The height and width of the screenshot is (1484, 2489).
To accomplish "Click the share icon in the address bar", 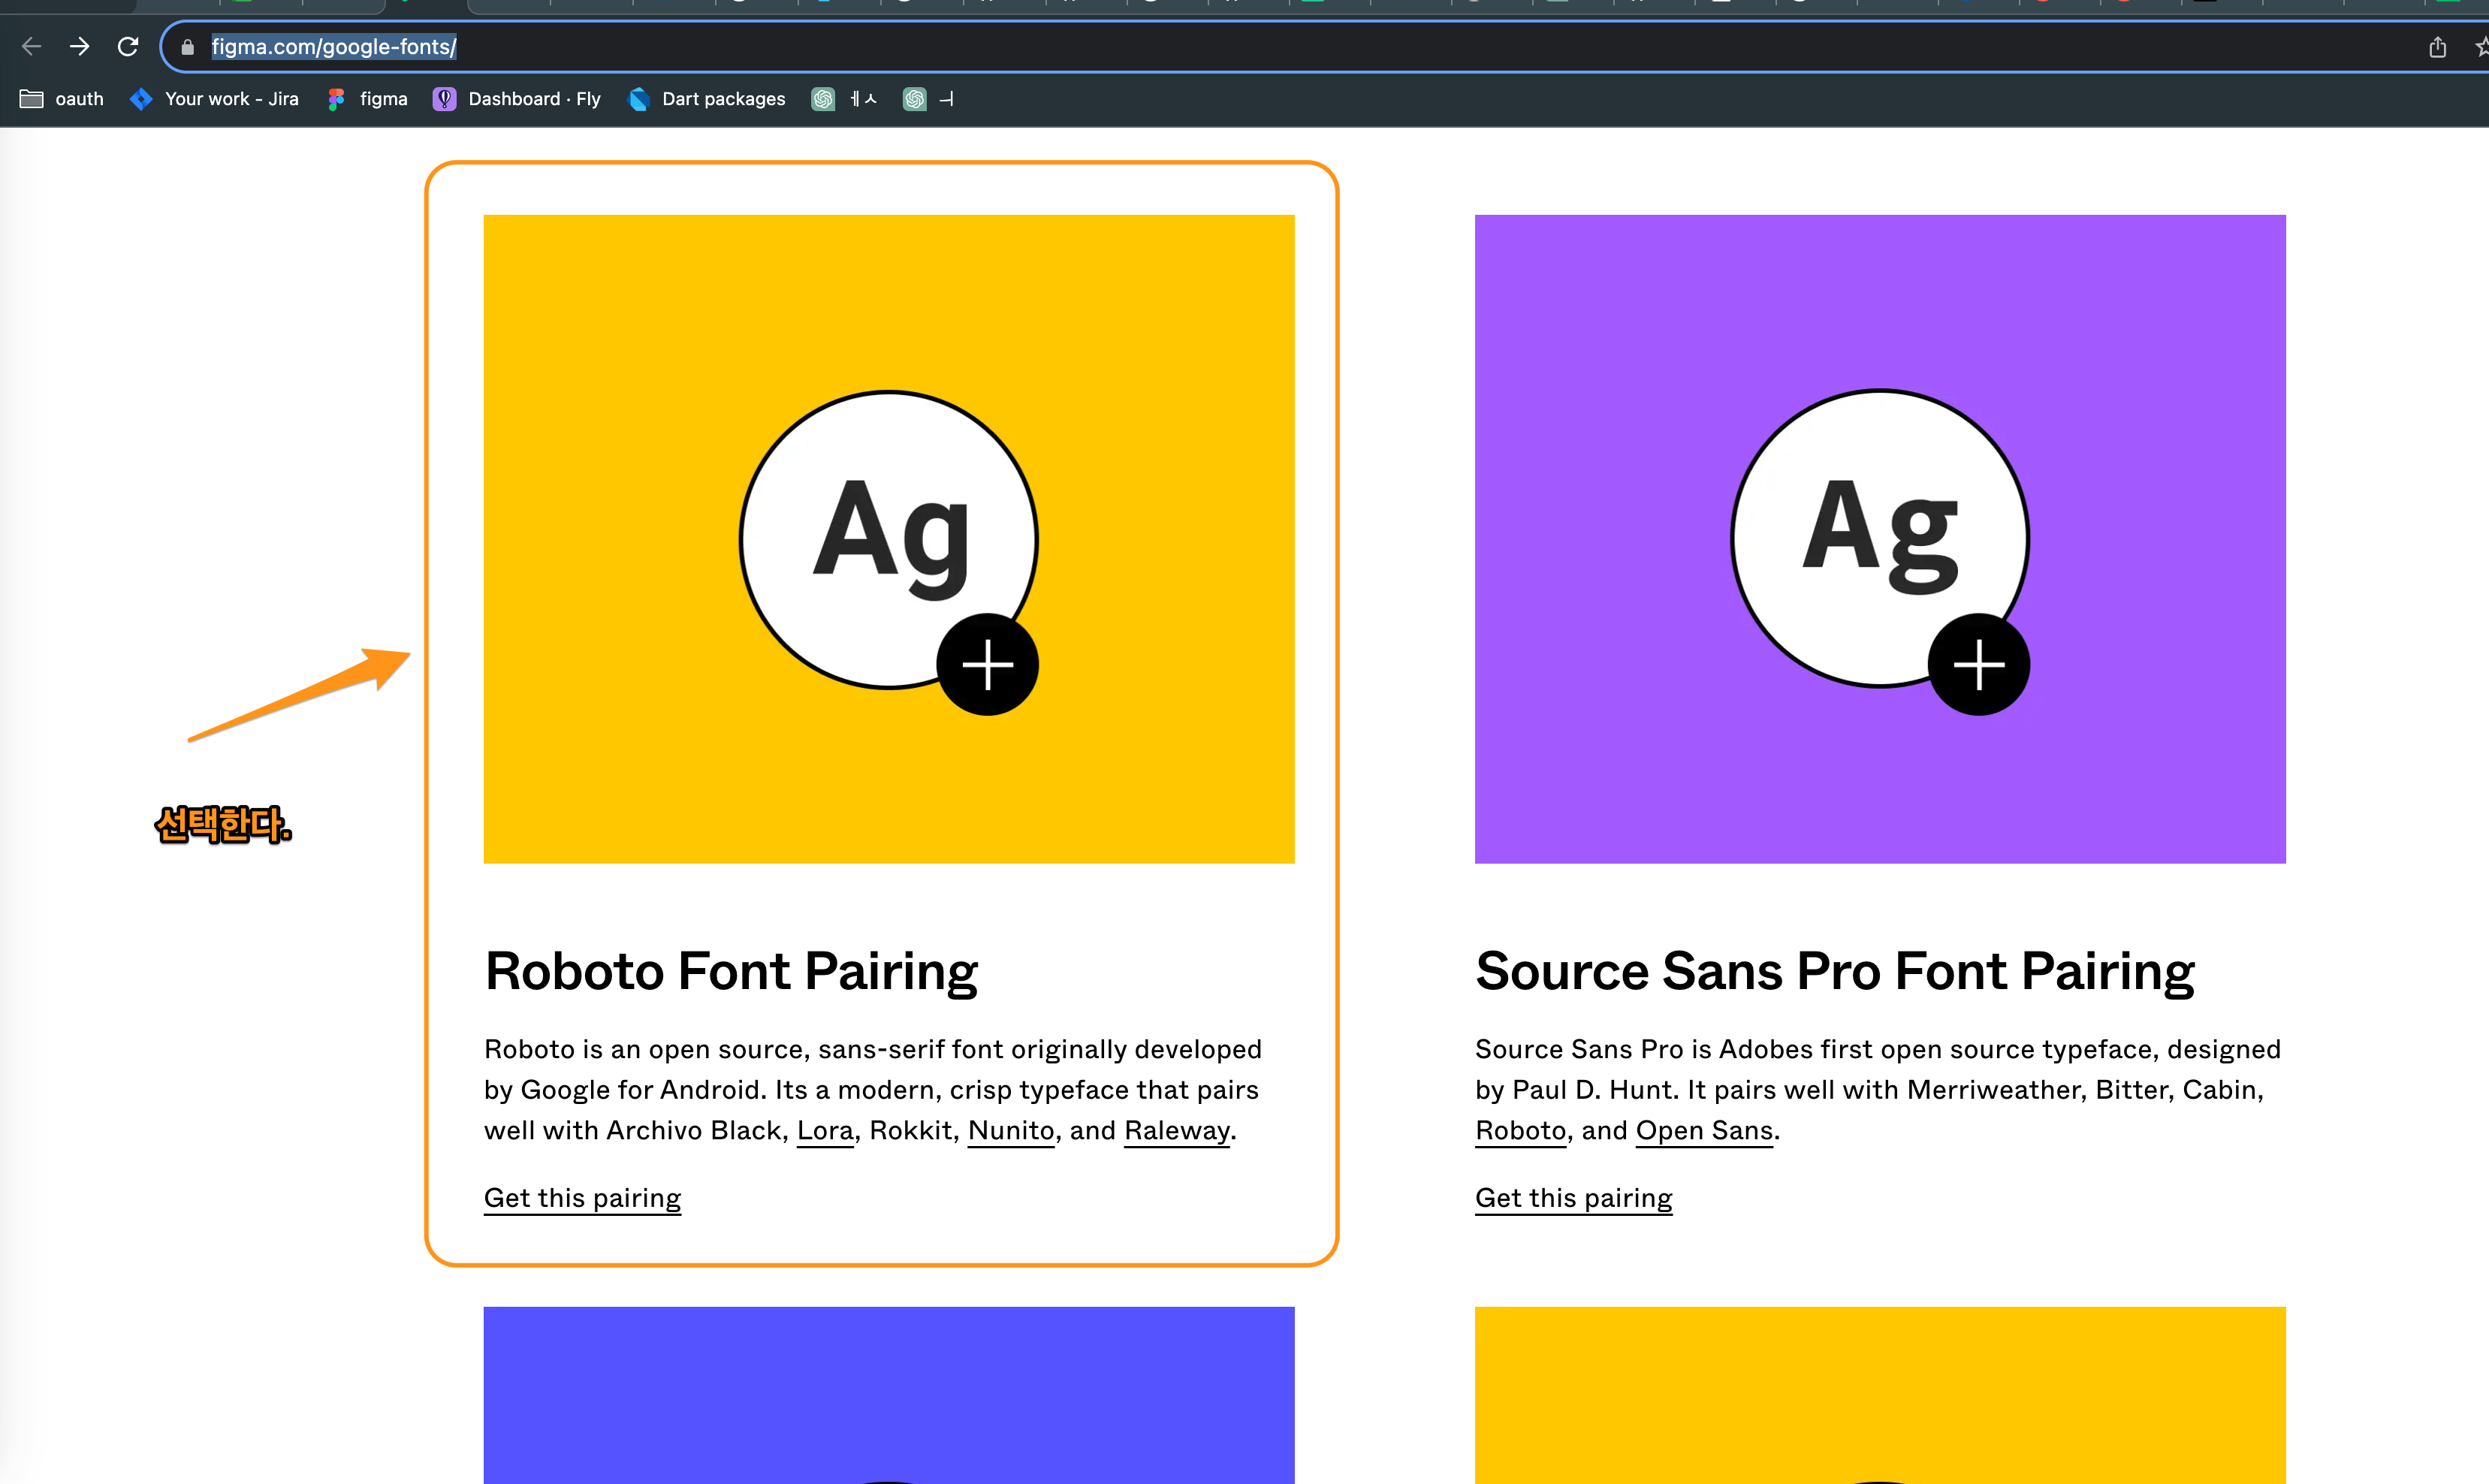I will coord(2437,47).
